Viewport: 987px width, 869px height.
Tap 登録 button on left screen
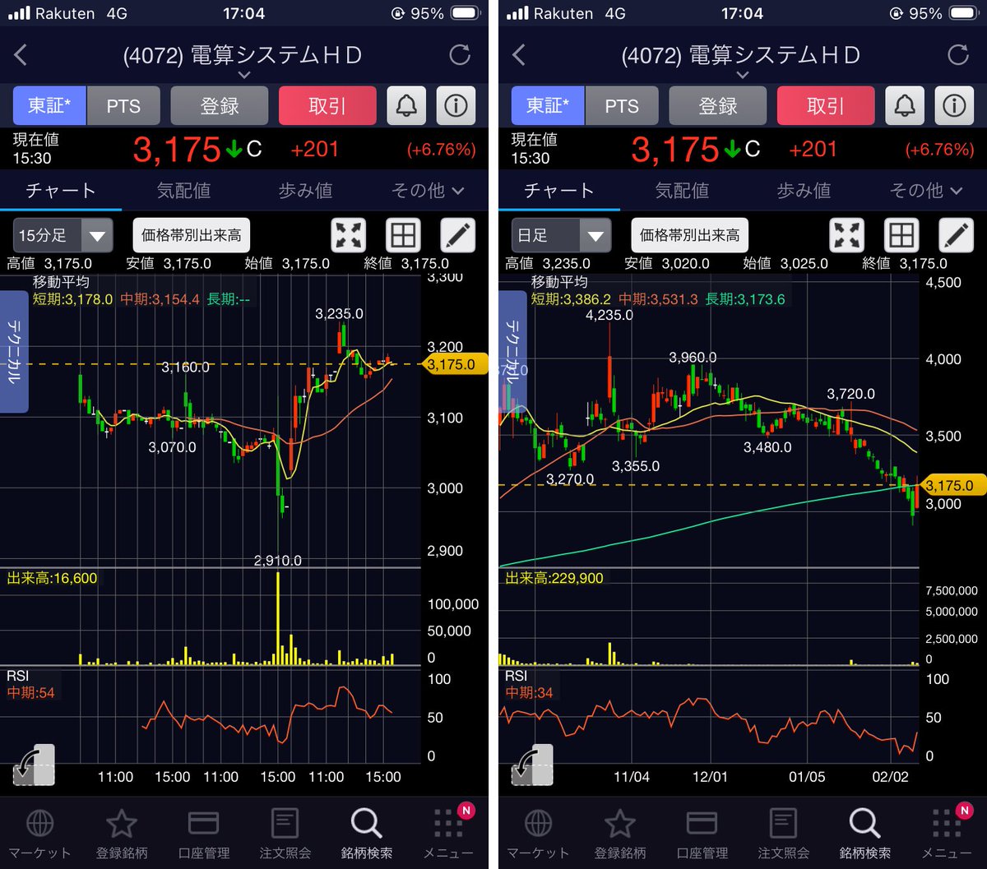click(220, 105)
